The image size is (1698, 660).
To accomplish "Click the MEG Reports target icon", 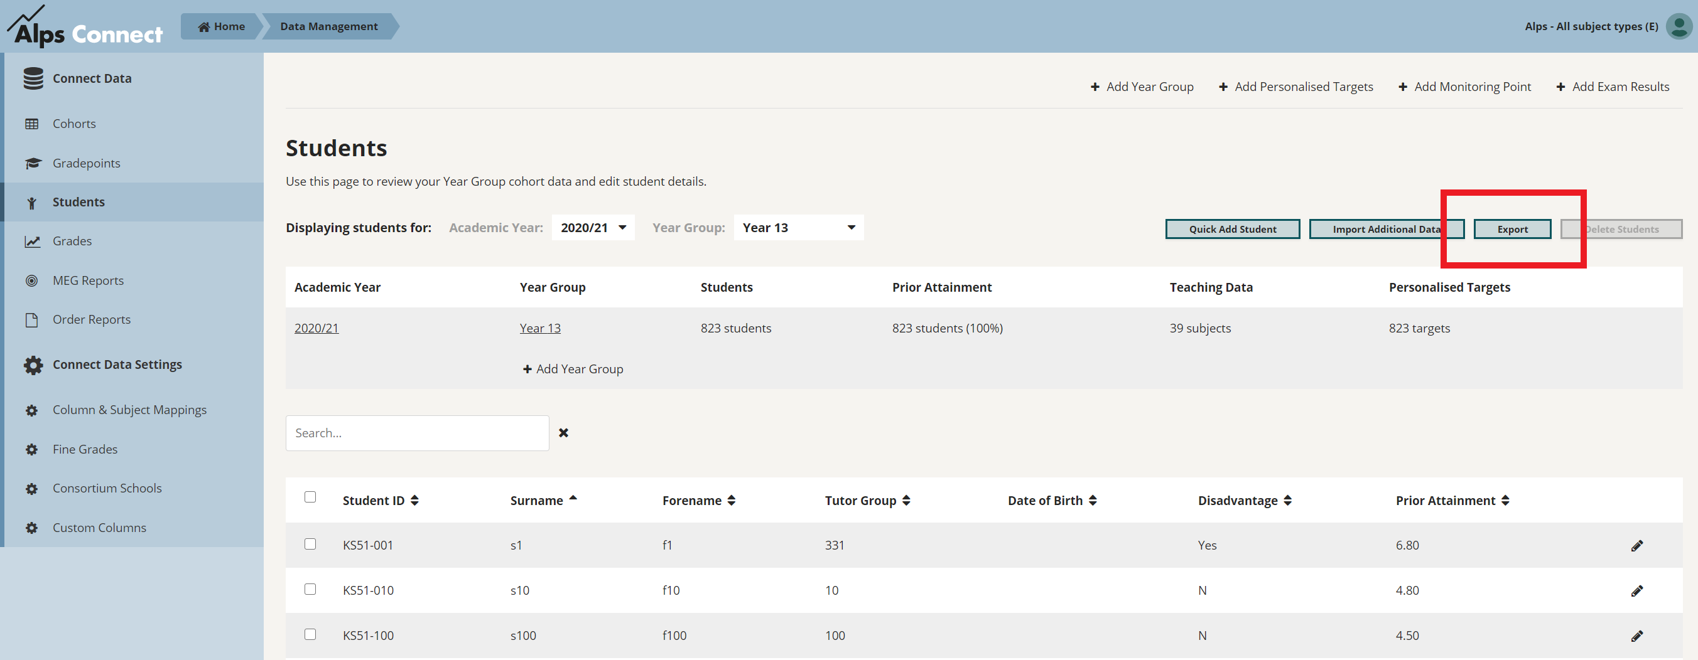I will (x=31, y=280).
